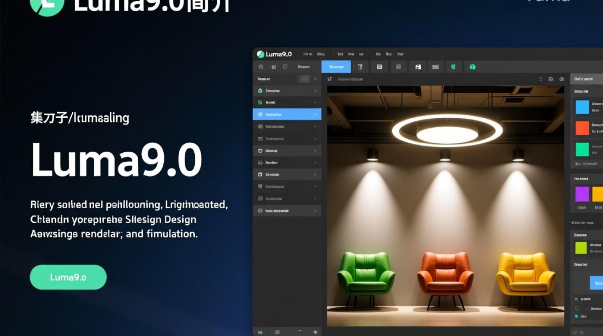Click the header tab at the top of the right panel

(586, 79)
